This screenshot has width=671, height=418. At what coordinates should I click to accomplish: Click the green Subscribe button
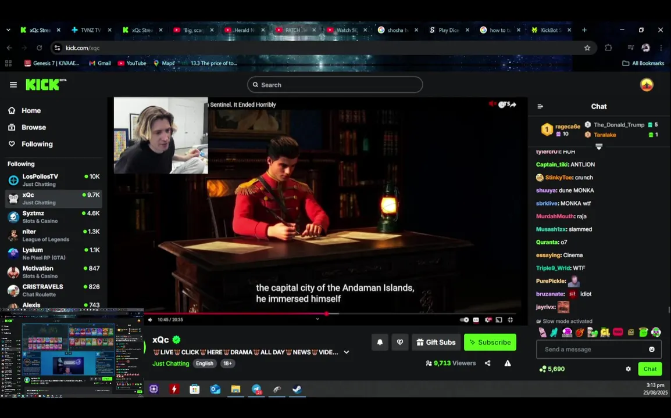click(490, 343)
